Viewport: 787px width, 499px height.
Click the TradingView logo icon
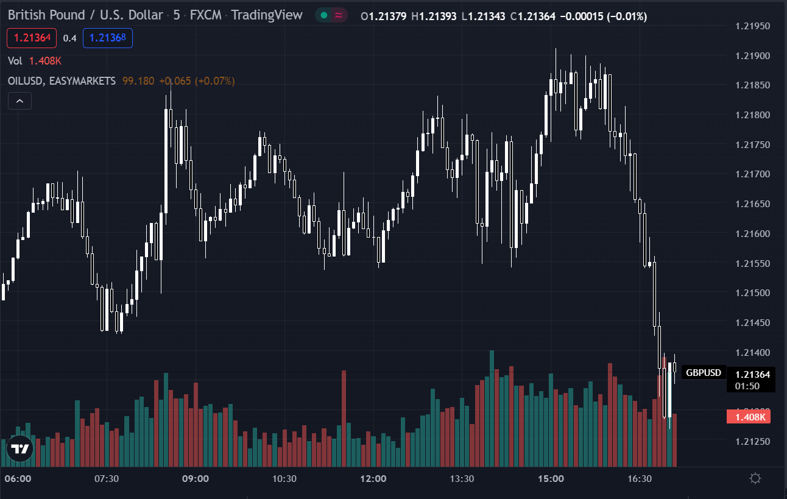pyautogui.click(x=19, y=450)
